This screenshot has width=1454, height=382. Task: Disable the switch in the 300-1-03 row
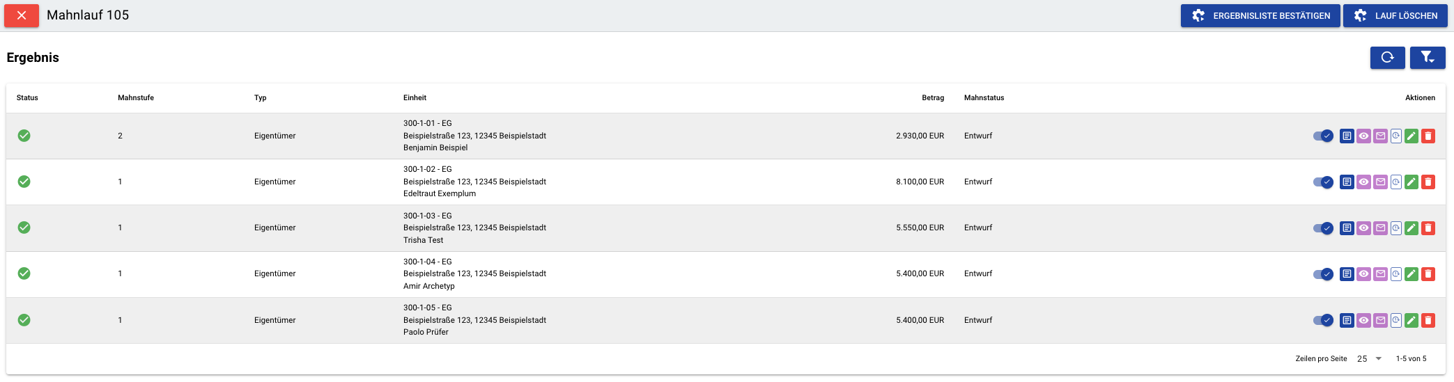pyautogui.click(x=1323, y=228)
